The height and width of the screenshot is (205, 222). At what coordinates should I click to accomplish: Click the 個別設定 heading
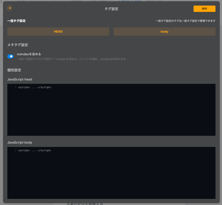pyautogui.click(x=14, y=70)
